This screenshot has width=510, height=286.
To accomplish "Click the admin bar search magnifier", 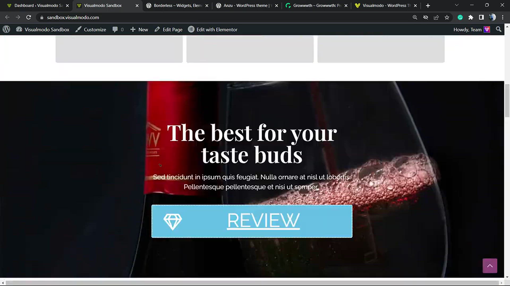I will pos(499,29).
